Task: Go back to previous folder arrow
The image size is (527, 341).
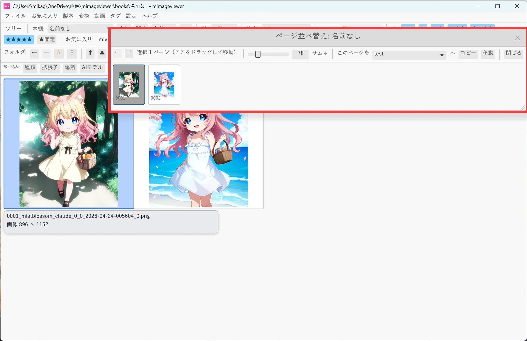Action: (x=34, y=53)
